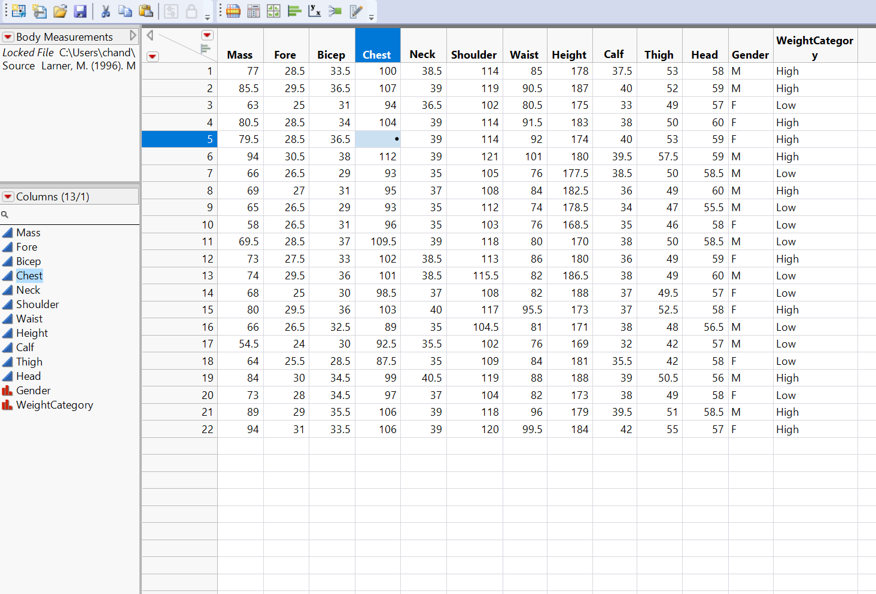Select Thigh in the Columns list
Screen dimensions: 876x594
point(29,362)
